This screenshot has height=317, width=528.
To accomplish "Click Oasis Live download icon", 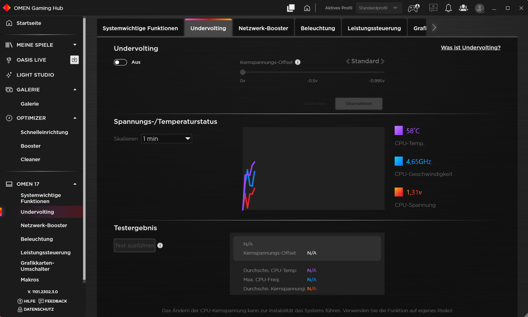I will click(x=74, y=60).
